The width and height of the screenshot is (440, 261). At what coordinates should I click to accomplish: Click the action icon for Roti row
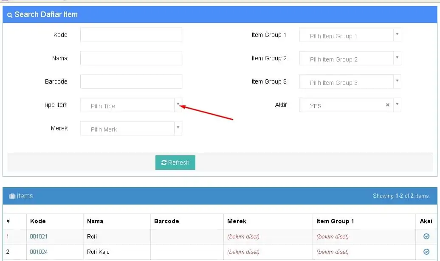[x=426, y=236]
